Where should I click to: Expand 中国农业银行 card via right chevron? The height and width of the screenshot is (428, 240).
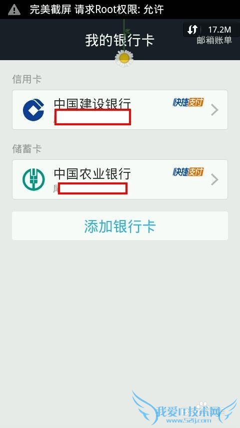click(x=214, y=179)
